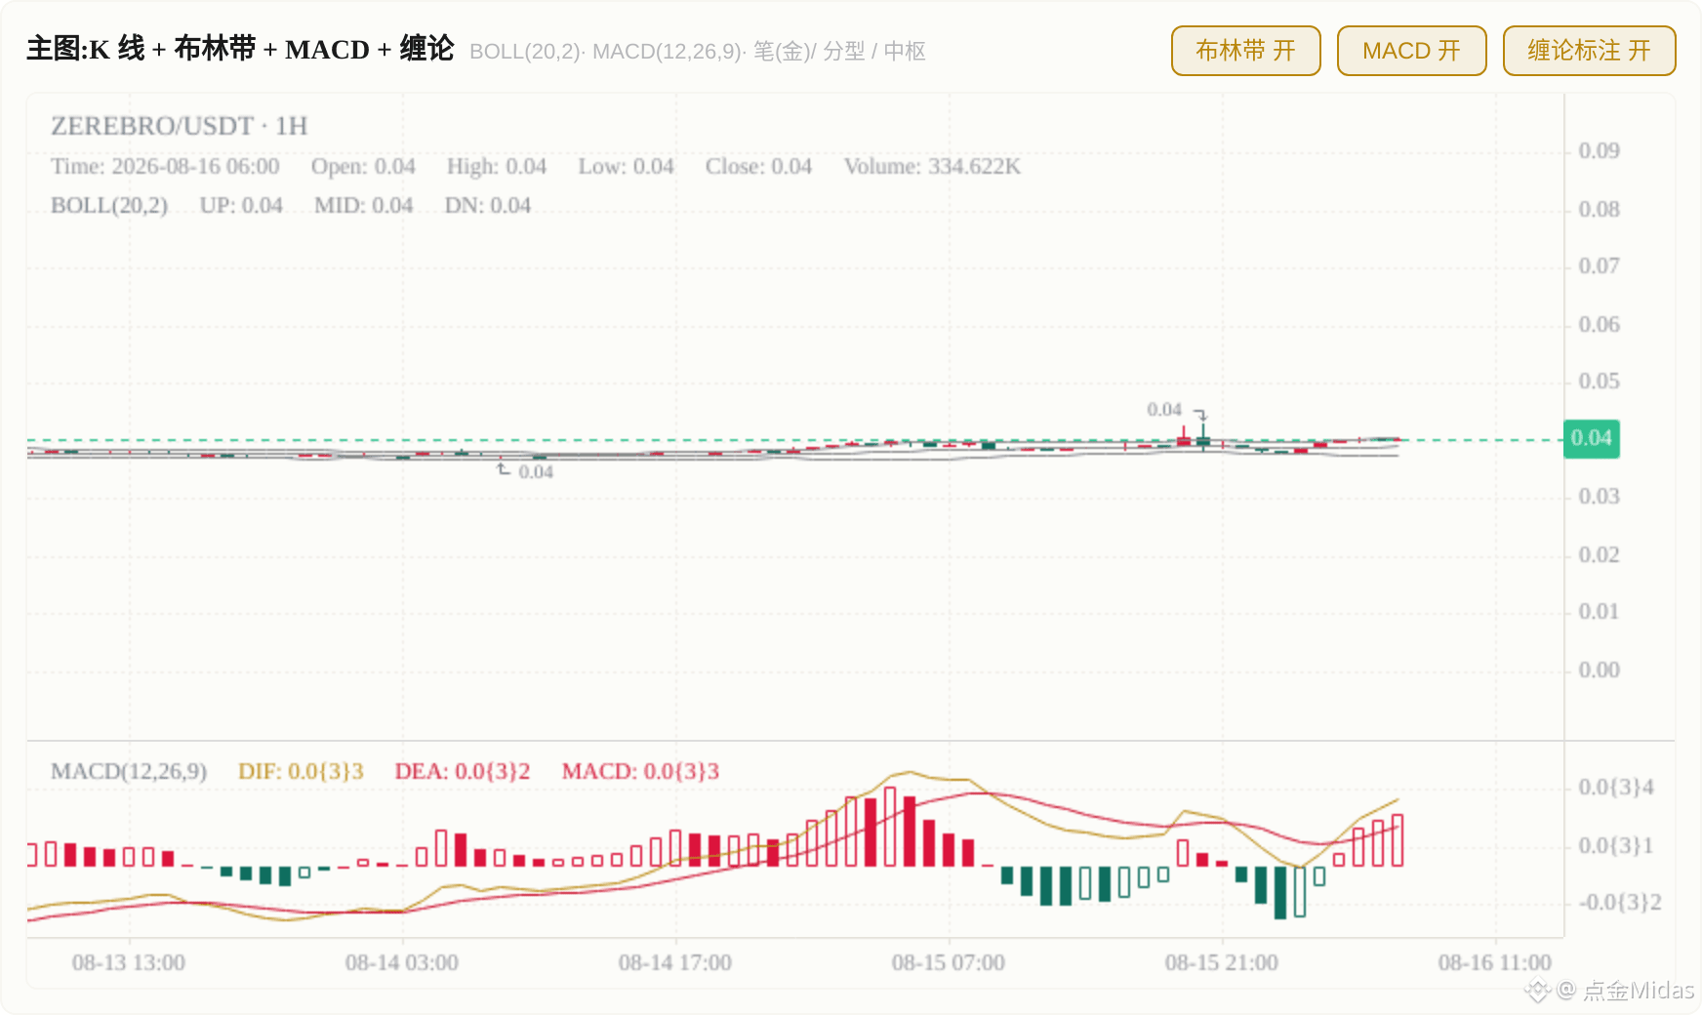1702x1015 pixels.
Task: Click the DIF: 0.0{3}3 value
Action: coord(301,772)
